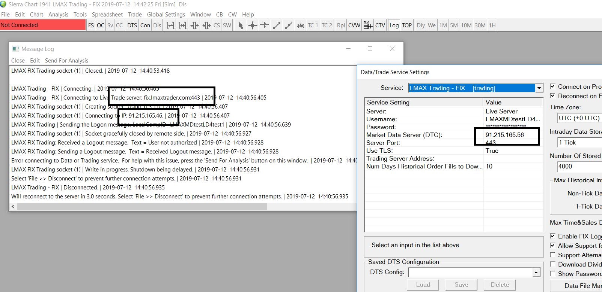
Task: Select the Market Data Server (DTC) setting row
Action: (x=453, y=135)
